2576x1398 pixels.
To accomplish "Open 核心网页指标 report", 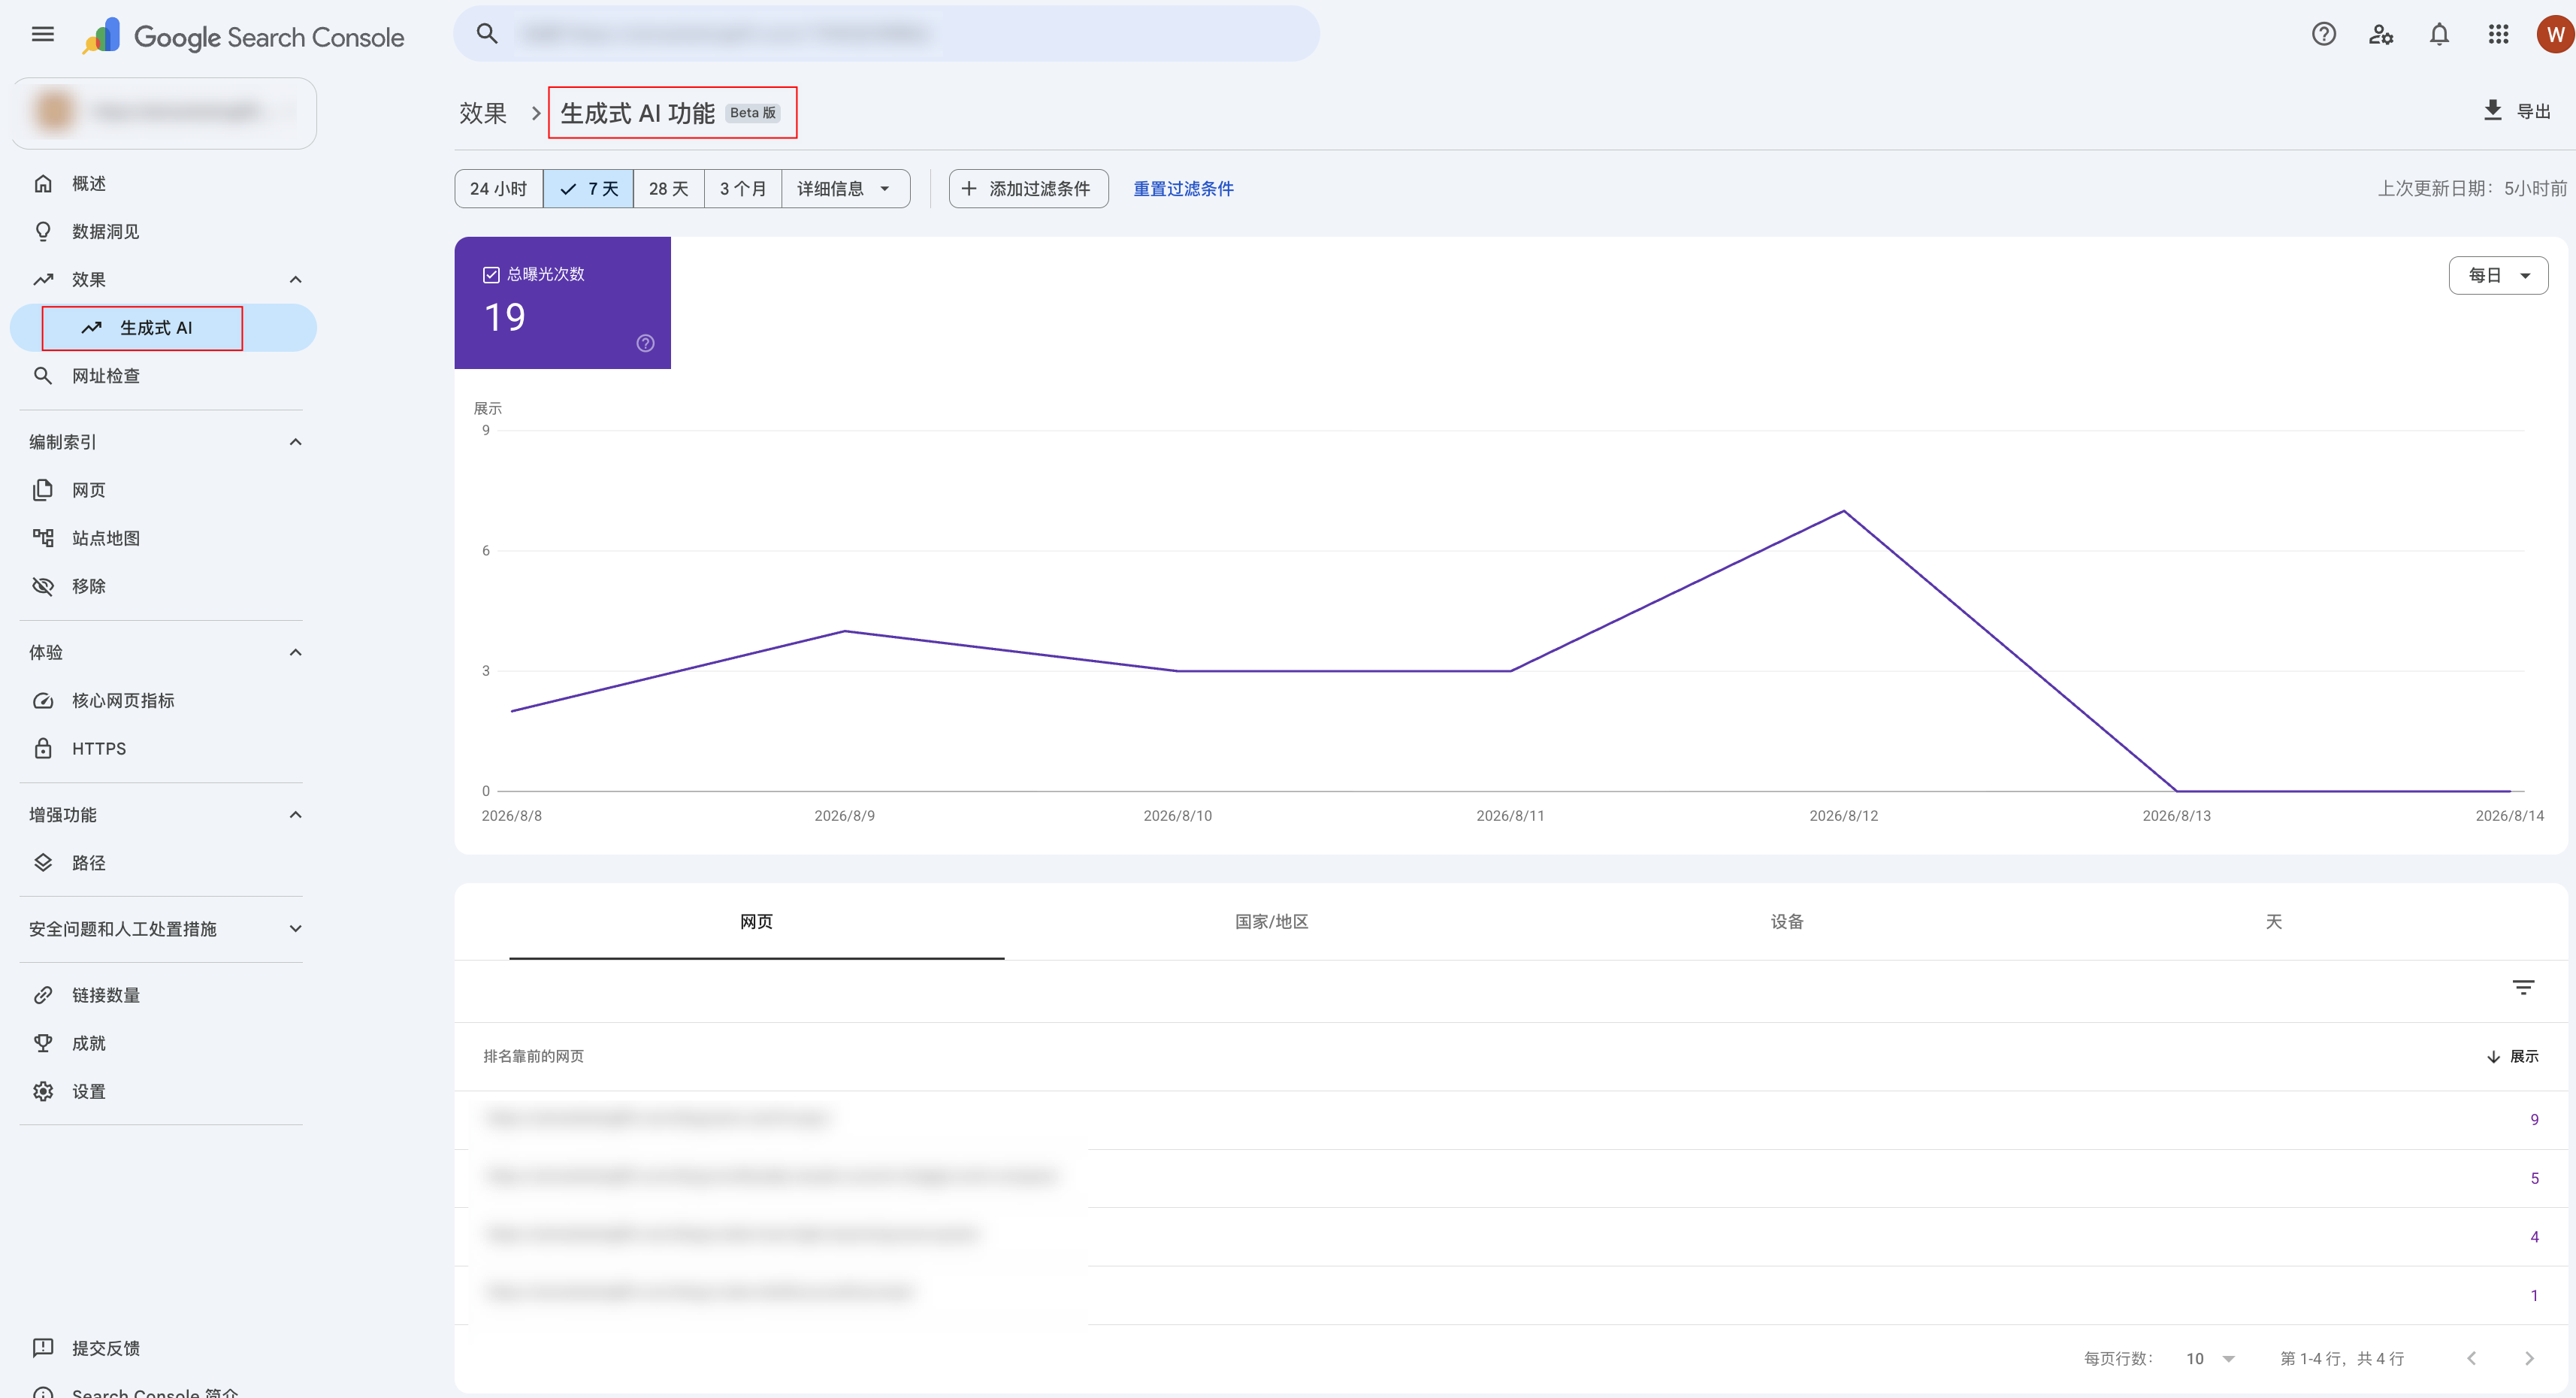I will coord(163,701).
